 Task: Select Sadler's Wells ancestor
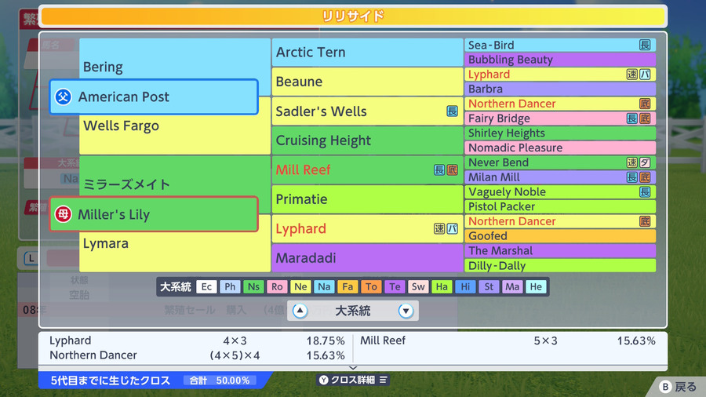tap(367, 111)
